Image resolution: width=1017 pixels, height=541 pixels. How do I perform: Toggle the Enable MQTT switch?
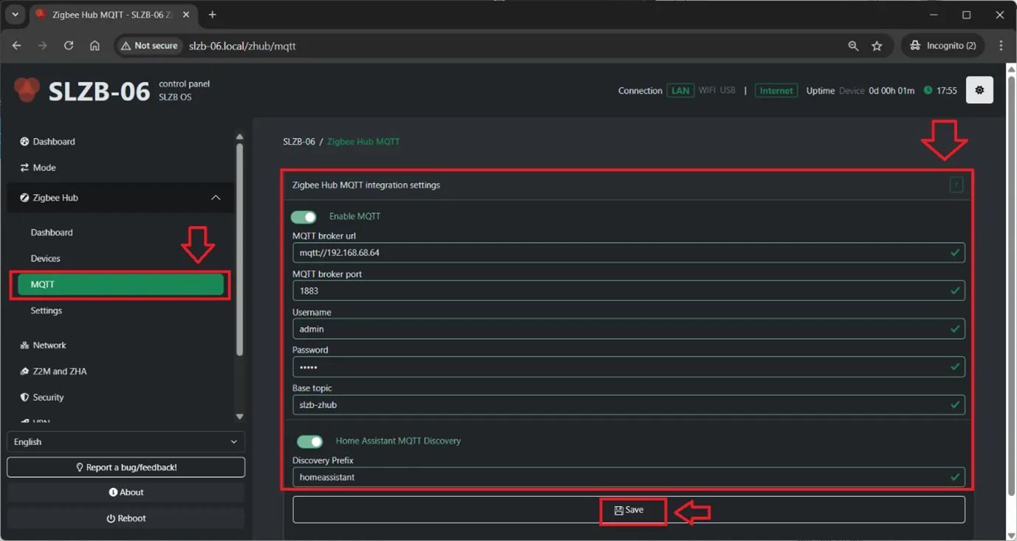coord(304,217)
